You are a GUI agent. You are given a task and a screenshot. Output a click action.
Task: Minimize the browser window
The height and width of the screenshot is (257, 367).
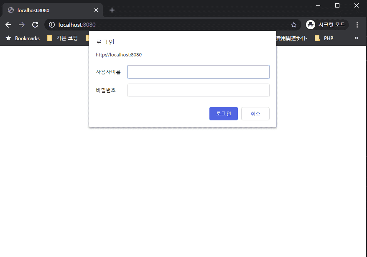point(318,5)
